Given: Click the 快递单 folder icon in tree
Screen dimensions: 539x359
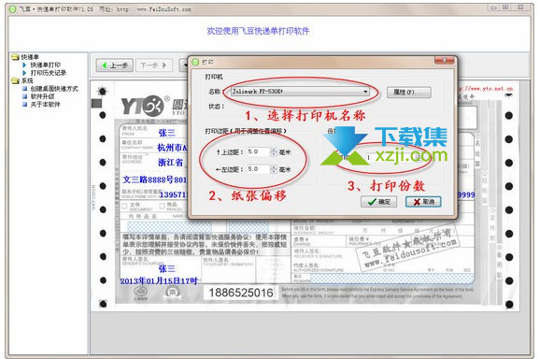Looking at the screenshot, I should 15,57.
